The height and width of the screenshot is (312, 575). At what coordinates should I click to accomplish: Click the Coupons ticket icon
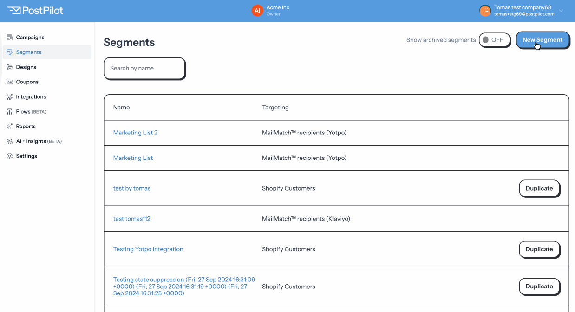click(9, 82)
